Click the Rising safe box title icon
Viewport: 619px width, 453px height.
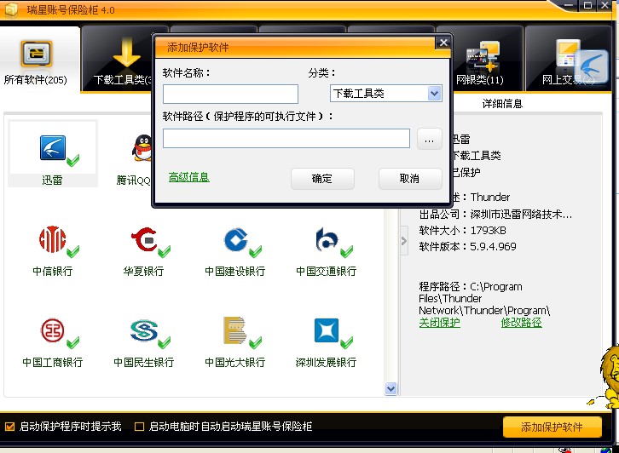click(x=11, y=9)
